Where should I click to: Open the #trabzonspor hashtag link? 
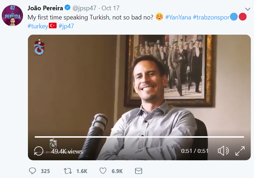(211, 17)
